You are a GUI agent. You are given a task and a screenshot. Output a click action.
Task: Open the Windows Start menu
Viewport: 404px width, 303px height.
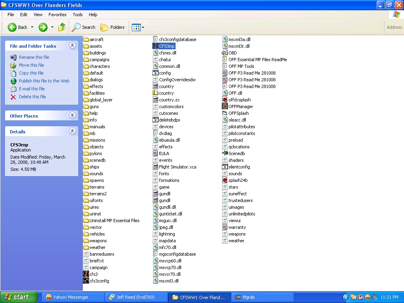click(19, 297)
